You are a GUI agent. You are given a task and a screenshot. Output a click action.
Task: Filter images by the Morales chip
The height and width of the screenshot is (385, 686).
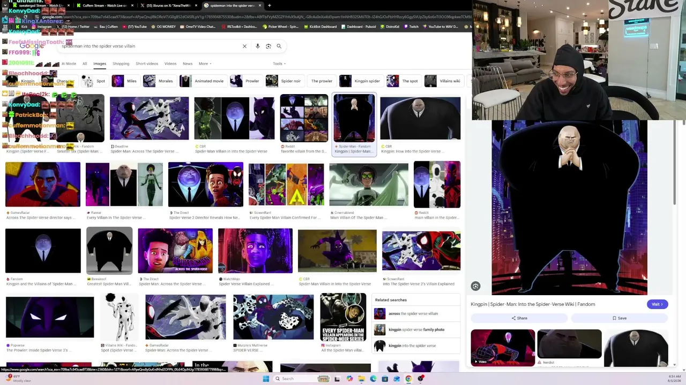point(158,81)
